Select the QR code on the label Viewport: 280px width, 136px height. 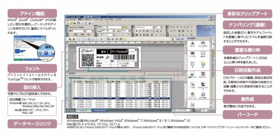coord(87,60)
